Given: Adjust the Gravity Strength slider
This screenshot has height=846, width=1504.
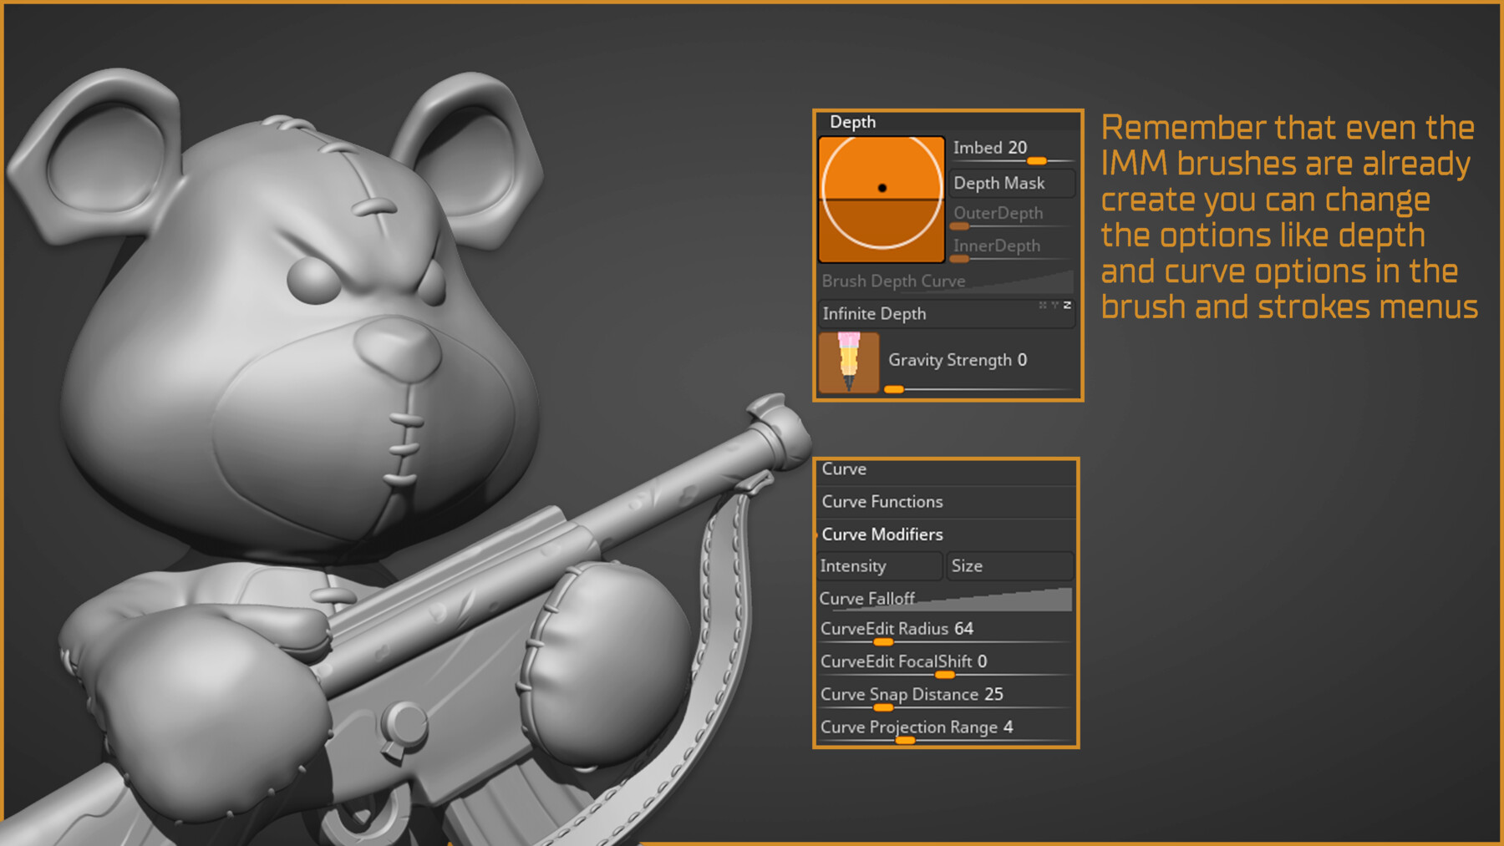Looking at the screenshot, I should pyautogui.click(x=979, y=364).
